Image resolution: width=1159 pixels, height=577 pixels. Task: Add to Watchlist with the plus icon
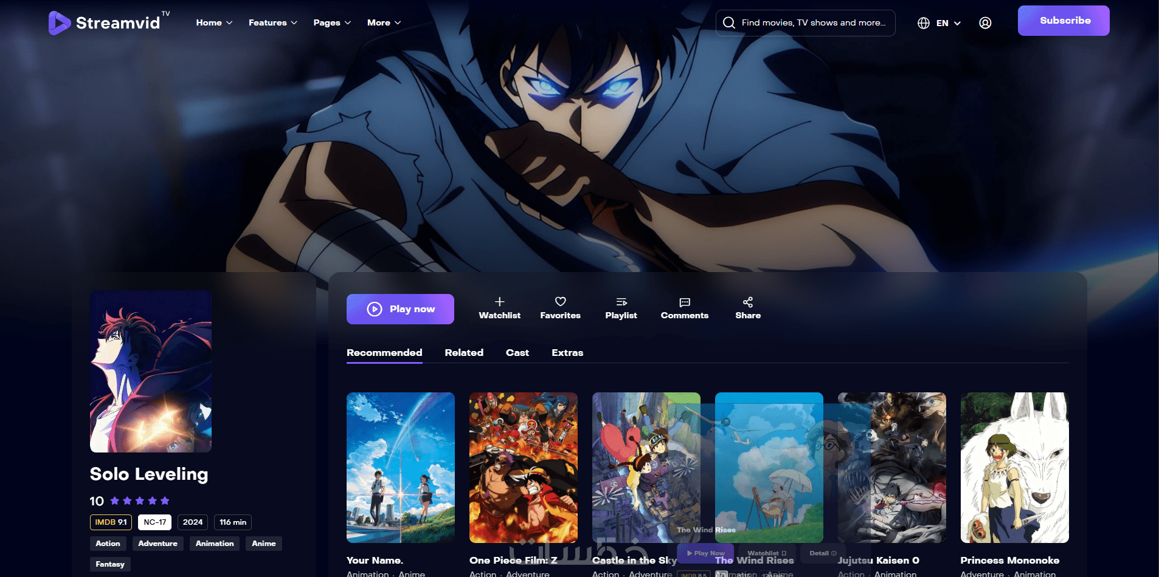pos(500,302)
